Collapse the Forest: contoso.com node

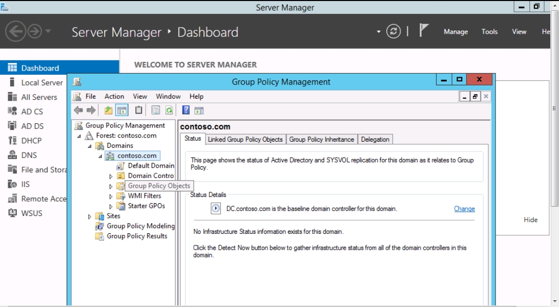[x=79, y=136]
